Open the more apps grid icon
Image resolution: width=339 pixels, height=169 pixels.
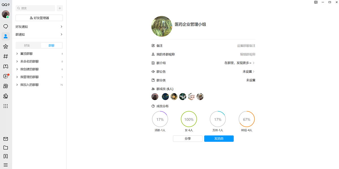click(x=6, y=106)
